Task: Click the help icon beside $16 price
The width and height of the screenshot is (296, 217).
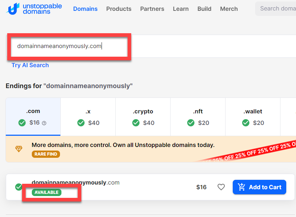Action: click(44, 123)
